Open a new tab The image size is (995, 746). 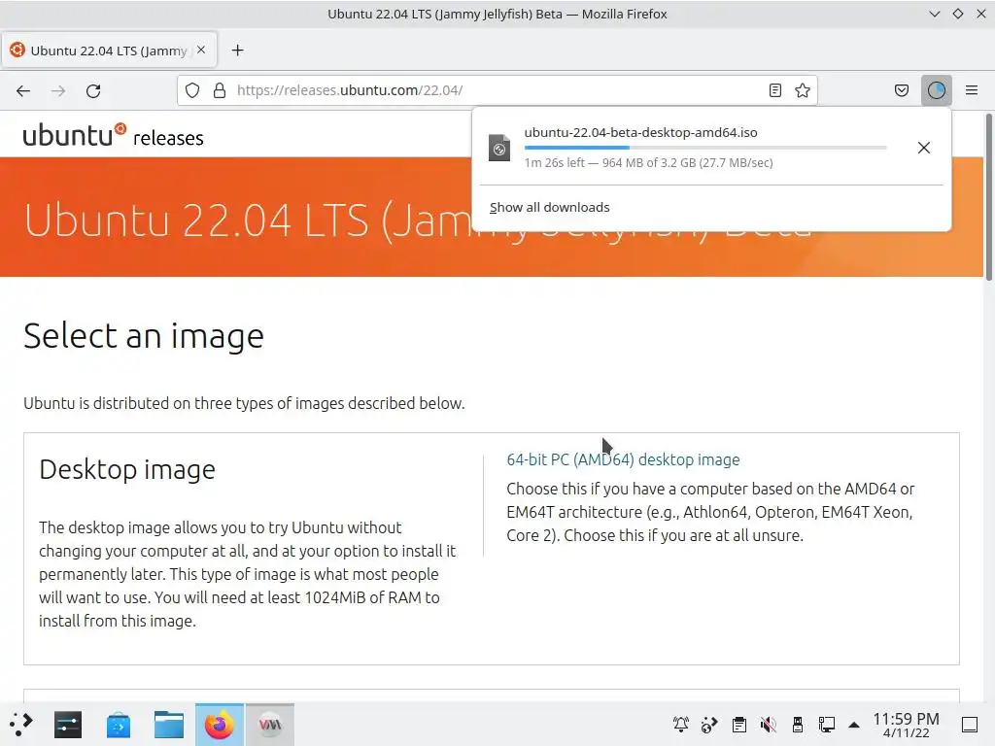(x=238, y=51)
